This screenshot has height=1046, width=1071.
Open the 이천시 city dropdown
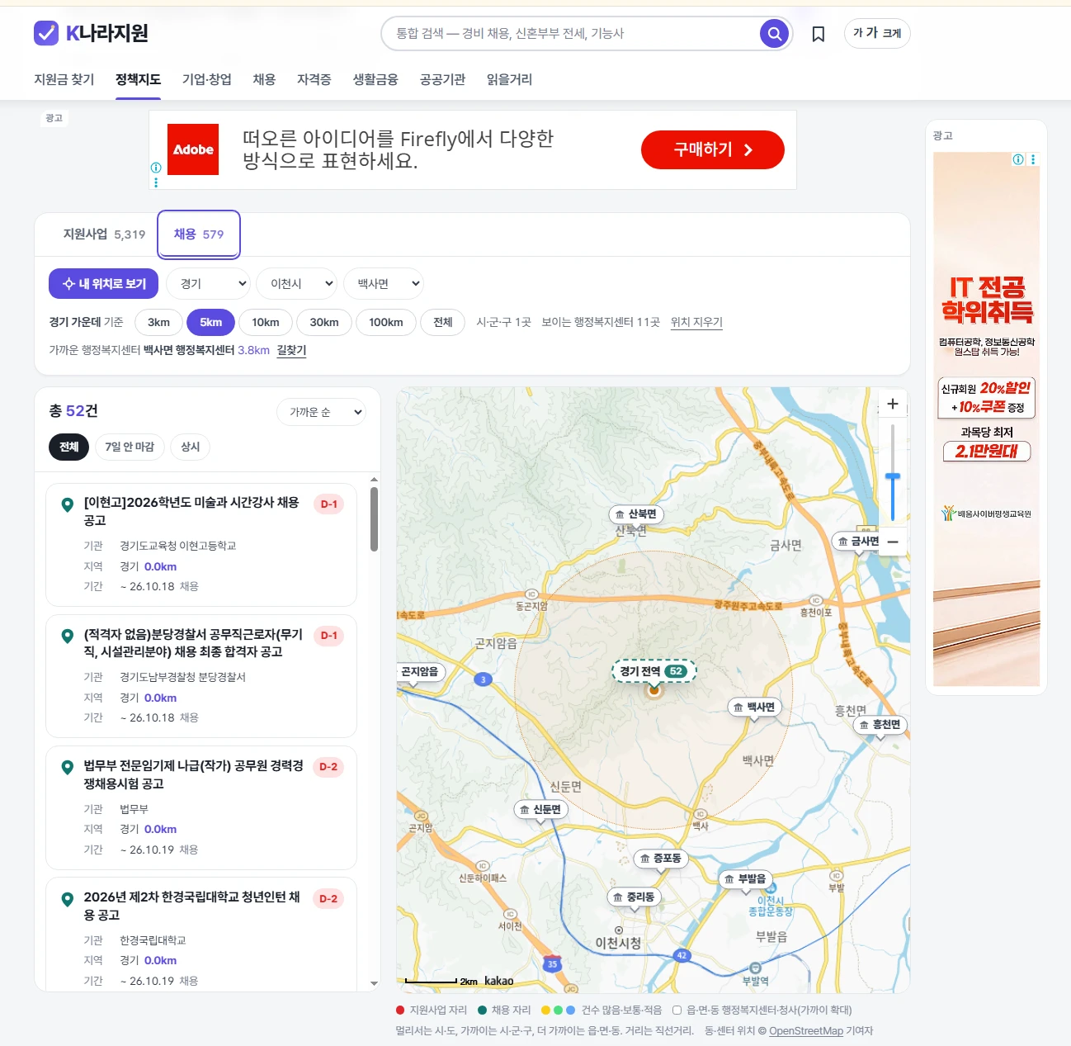coord(297,284)
